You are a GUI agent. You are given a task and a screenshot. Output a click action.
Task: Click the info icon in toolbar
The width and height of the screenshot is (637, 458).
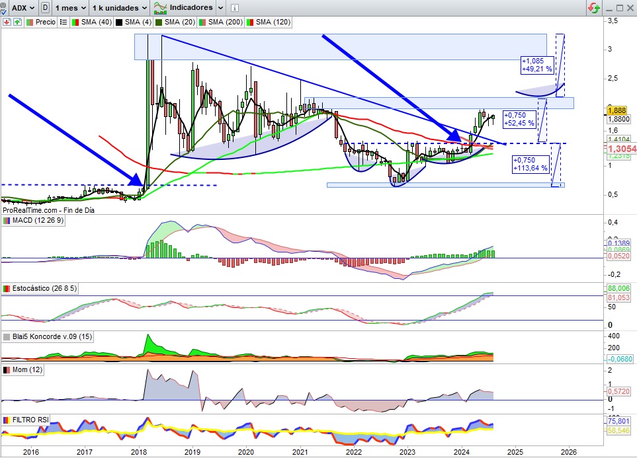(x=234, y=8)
